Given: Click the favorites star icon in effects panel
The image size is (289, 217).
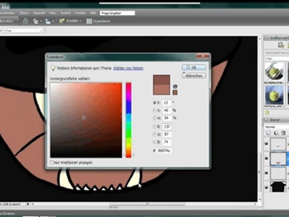Looking at the screenshot, I should [267, 112].
